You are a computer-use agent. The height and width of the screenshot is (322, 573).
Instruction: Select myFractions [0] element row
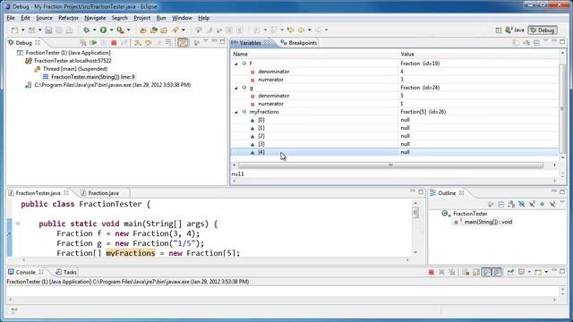395,120
